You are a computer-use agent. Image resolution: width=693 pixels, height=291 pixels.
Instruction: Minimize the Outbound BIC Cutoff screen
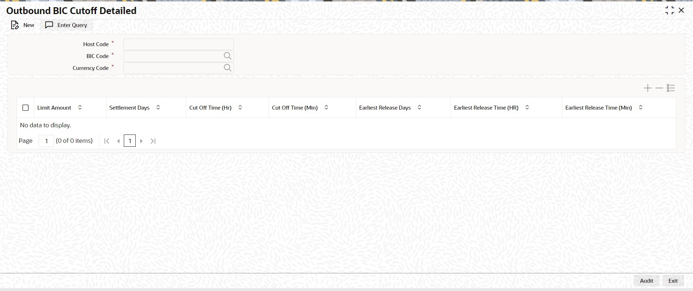coord(670,10)
